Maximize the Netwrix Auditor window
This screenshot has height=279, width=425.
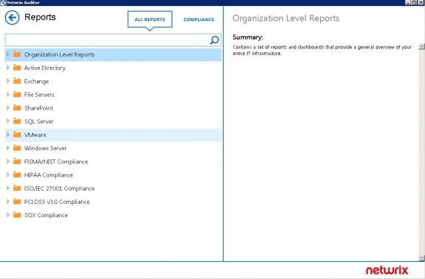[414, 3]
